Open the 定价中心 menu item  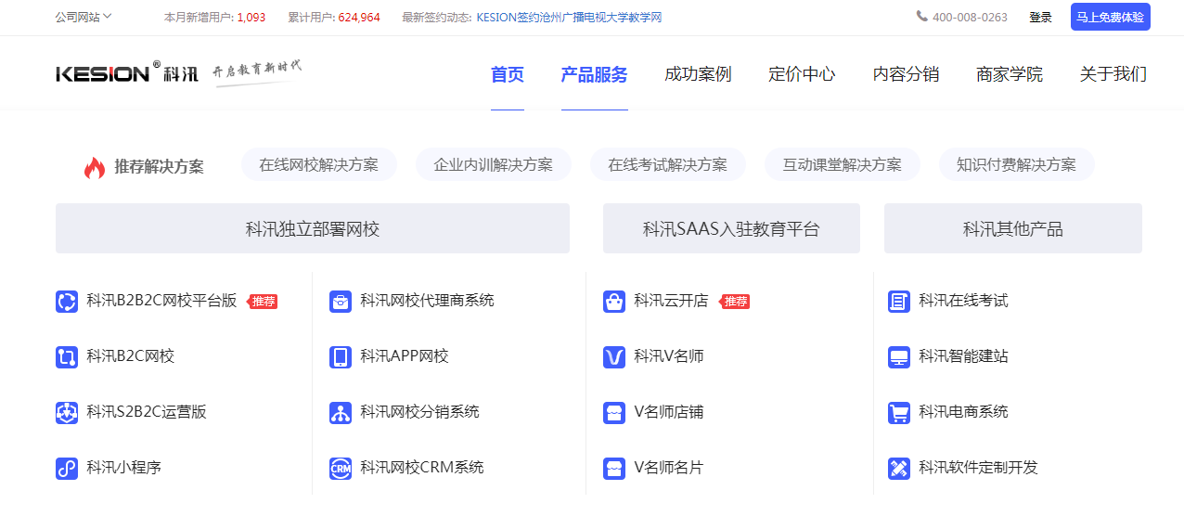point(802,74)
